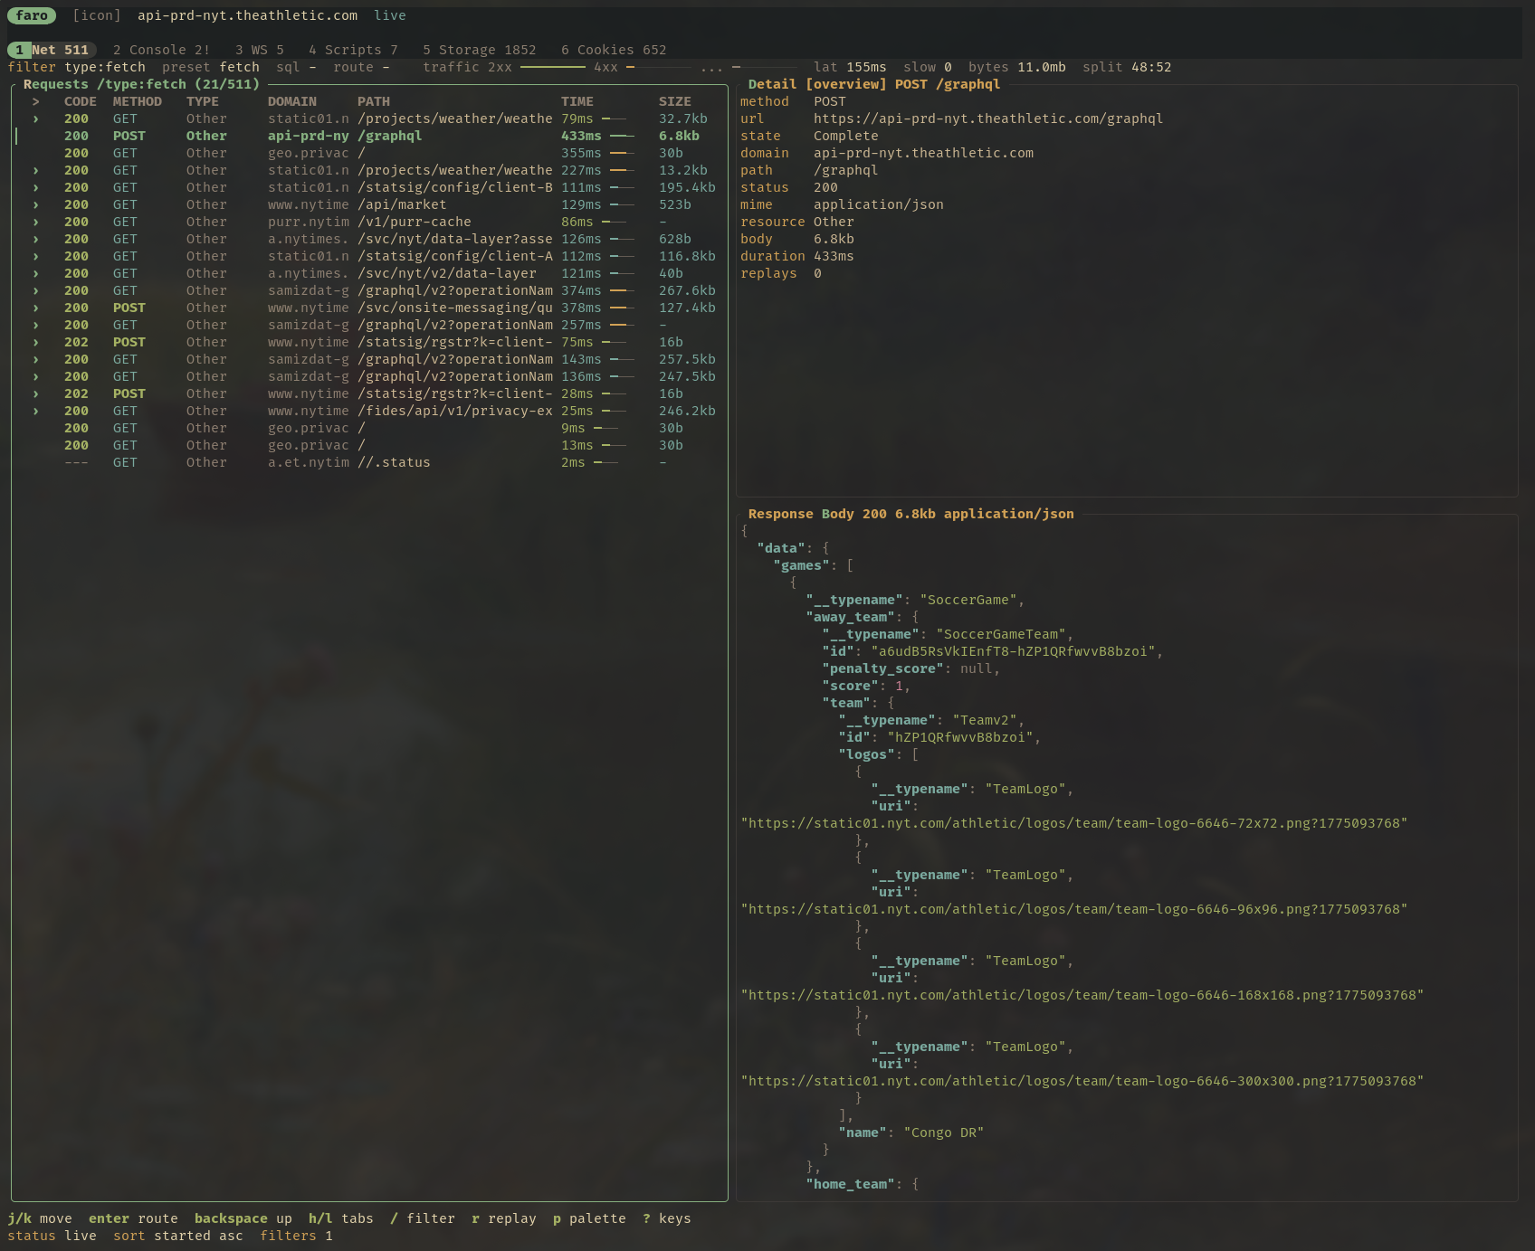Expand the /api/market request chevron
Screen dimensions: 1535x1251
(x=36, y=204)
